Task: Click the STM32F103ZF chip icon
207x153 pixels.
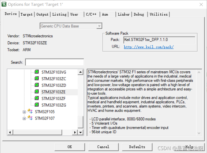Action: 37,98
